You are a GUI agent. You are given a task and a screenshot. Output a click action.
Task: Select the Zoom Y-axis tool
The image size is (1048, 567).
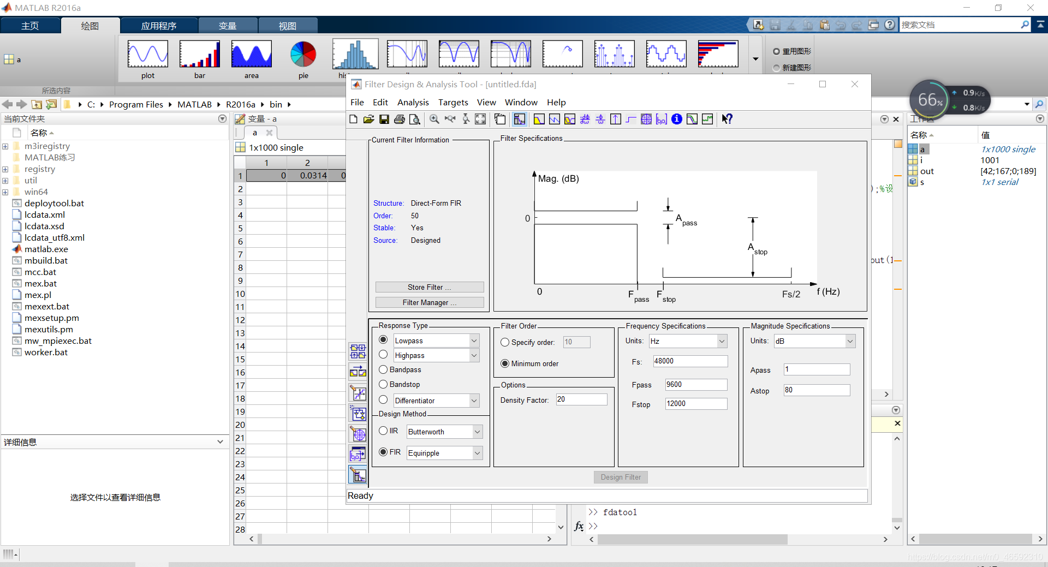[466, 119]
